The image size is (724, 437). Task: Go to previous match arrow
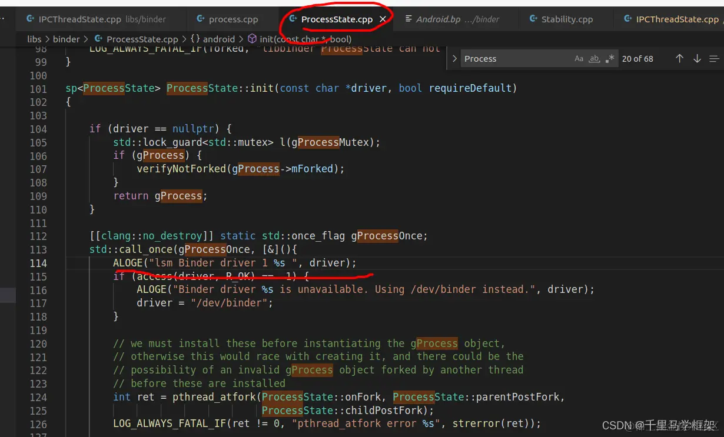click(x=679, y=59)
